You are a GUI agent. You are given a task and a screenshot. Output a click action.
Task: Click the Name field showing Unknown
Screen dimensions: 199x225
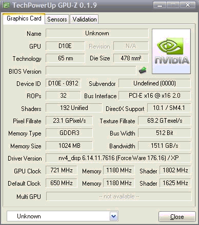pos(97,33)
